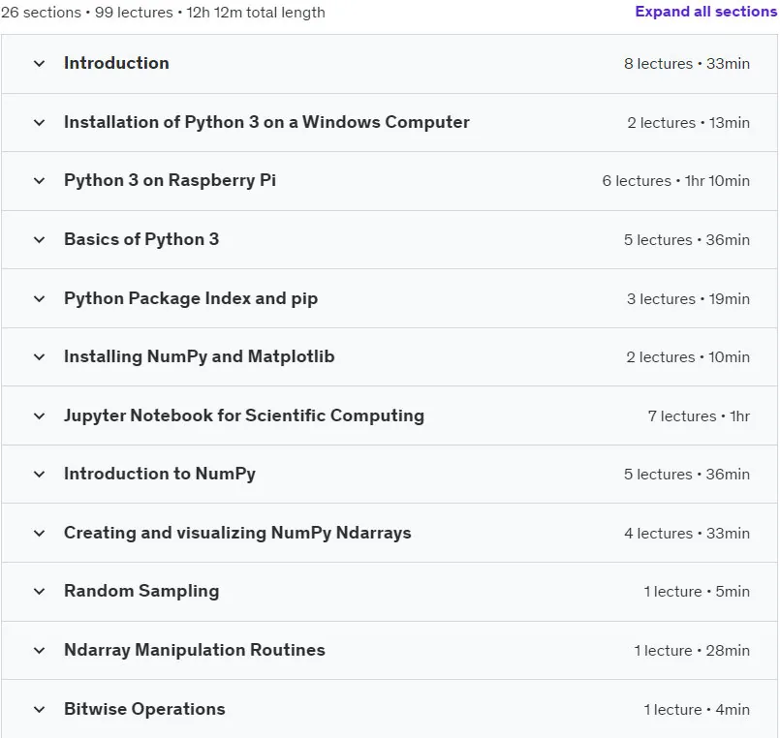This screenshot has width=780, height=738.
Task: Click '5 lectures • 36min' in Introduction to NumPy row
Action: click(686, 475)
